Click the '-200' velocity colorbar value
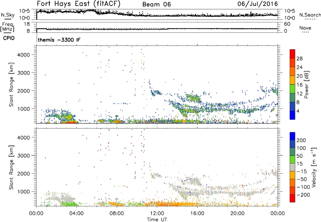321x222 pixels. click(303, 195)
